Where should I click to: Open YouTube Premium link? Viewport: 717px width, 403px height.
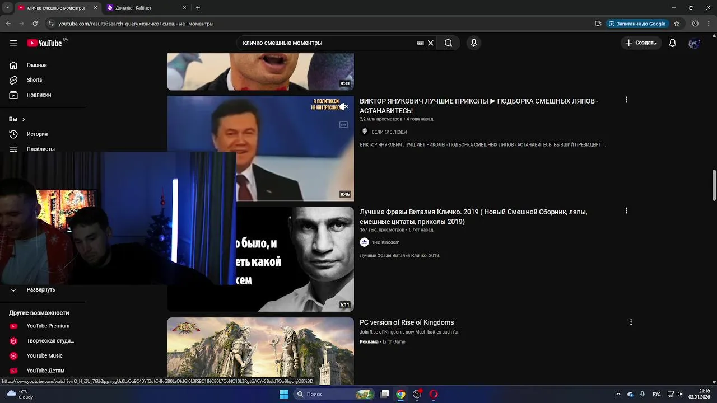tap(48, 326)
